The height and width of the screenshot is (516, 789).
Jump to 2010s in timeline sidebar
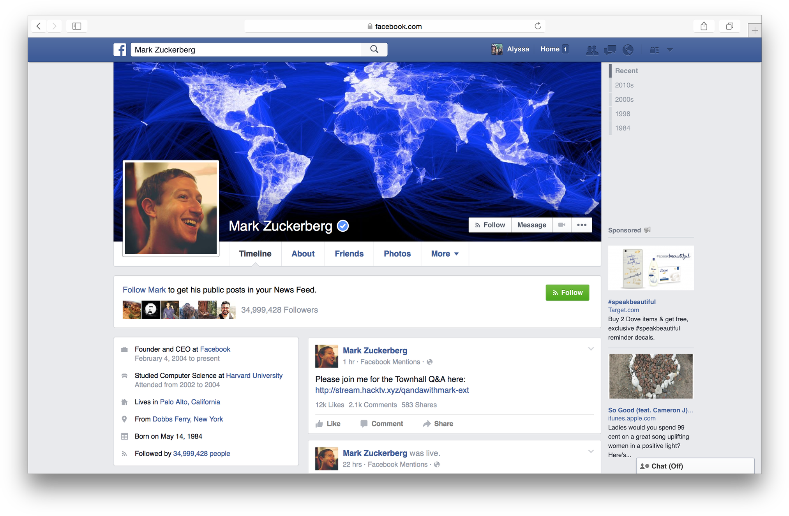624,85
